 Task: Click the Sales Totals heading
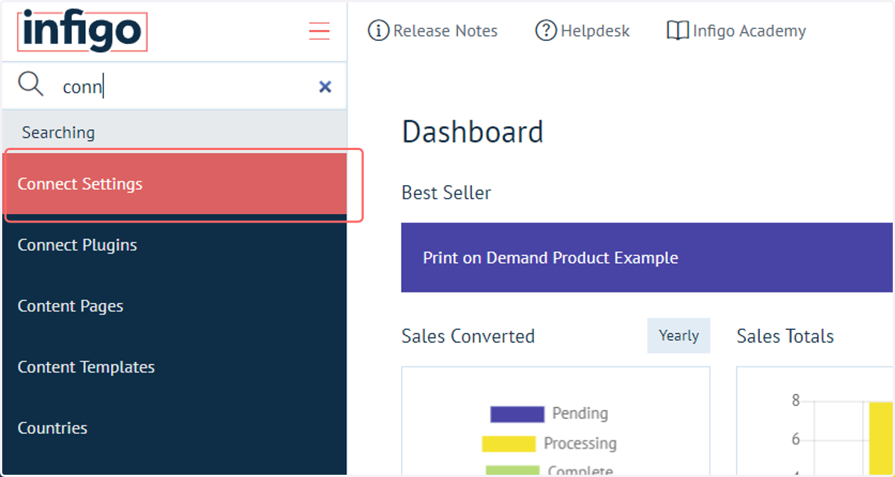click(785, 337)
